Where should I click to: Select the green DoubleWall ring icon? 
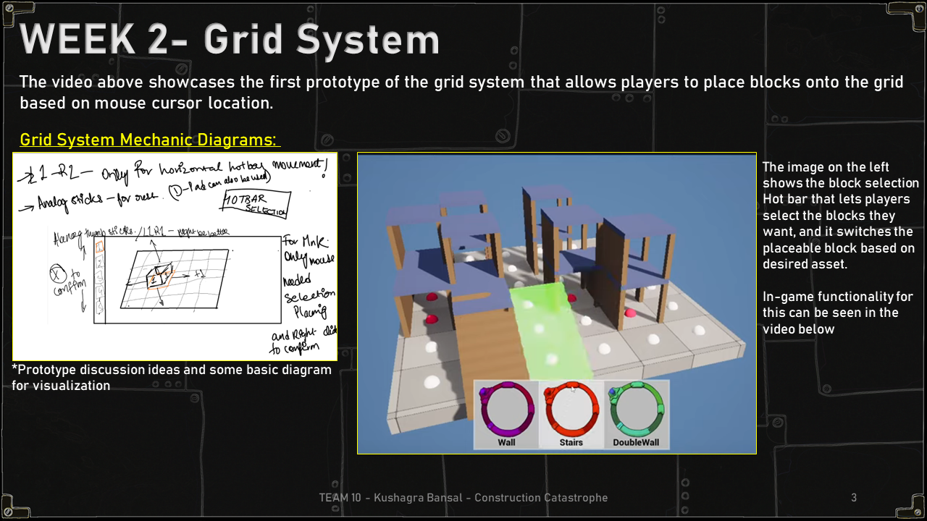pos(636,409)
